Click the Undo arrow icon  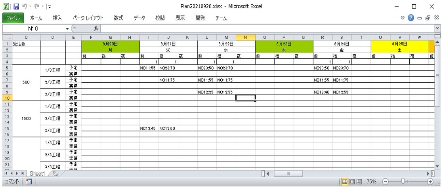[x=25, y=6]
